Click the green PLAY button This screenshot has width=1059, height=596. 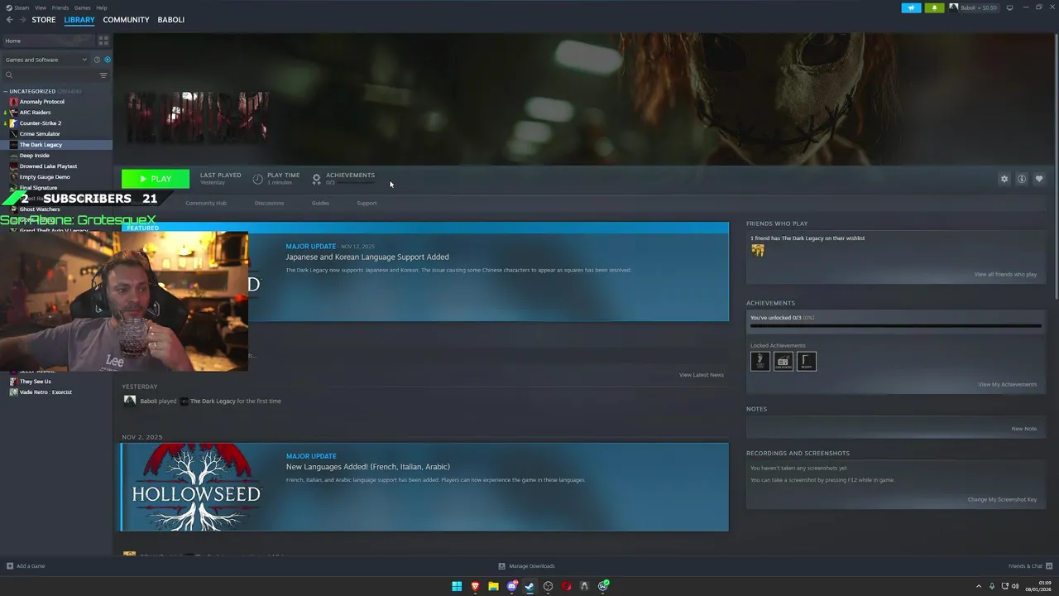click(156, 179)
